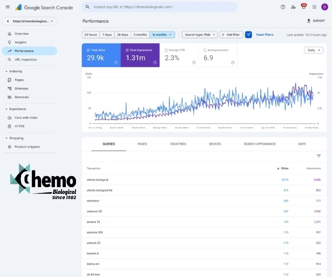Open the Search type: Web dropdown
The width and height of the screenshot is (332, 277).
[199, 35]
